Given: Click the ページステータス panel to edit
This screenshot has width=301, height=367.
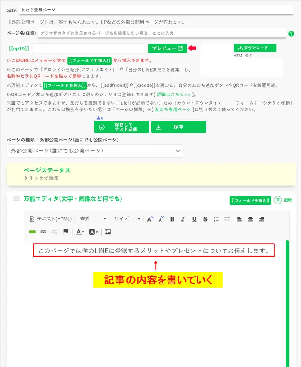Looking at the screenshot, I should (151, 174).
